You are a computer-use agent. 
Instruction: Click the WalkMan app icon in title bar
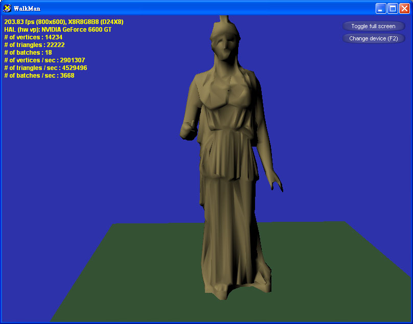[7, 8]
